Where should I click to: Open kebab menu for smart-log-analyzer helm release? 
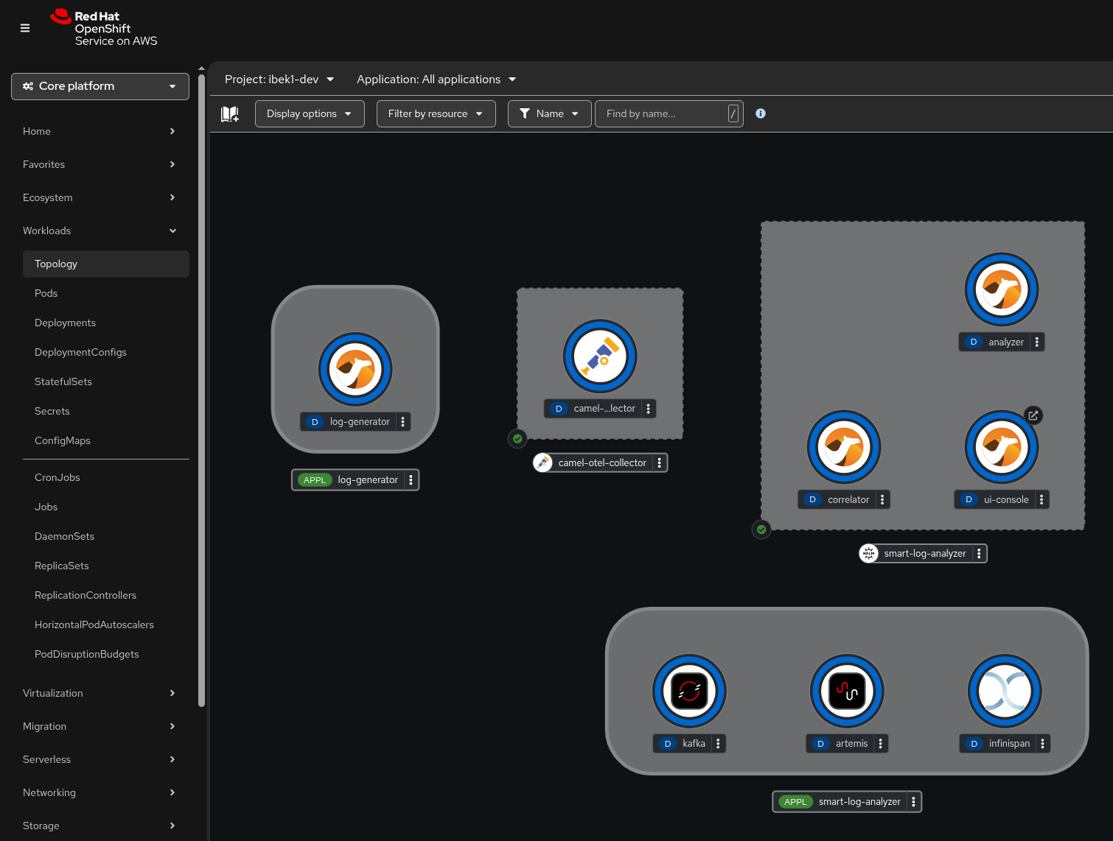tap(979, 554)
